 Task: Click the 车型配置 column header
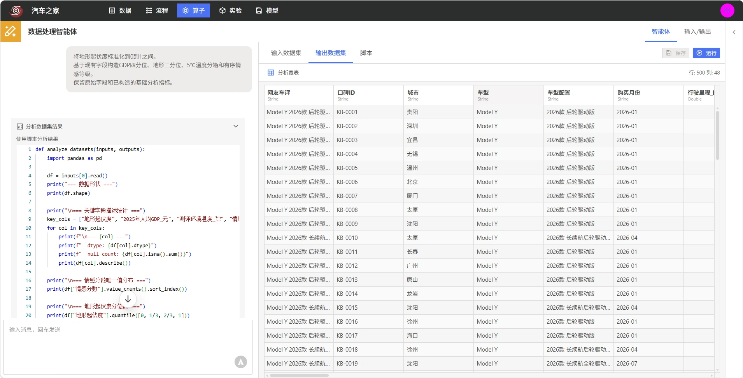click(579, 95)
